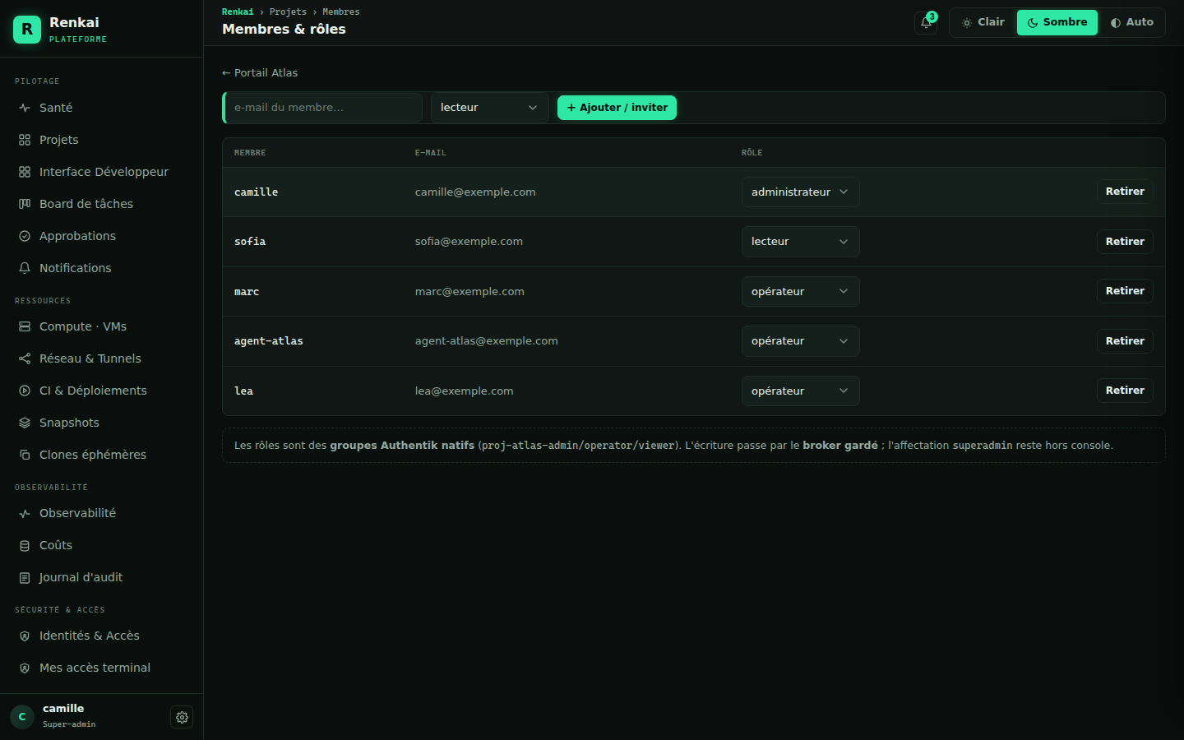This screenshot has height=740, width=1184.
Task: Change lea's role dropdown
Action: (801, 391)
